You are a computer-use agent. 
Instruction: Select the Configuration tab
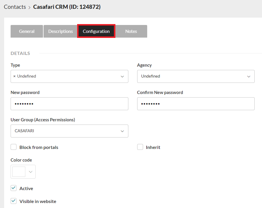pyautogui.click(x=96, y=31)
